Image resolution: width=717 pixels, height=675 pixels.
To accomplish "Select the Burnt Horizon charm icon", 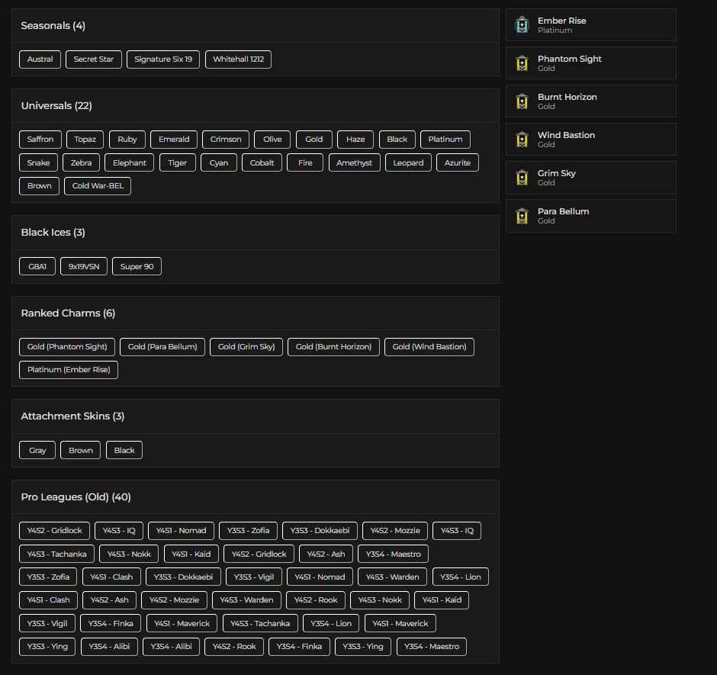I will [x=522, y=101].
